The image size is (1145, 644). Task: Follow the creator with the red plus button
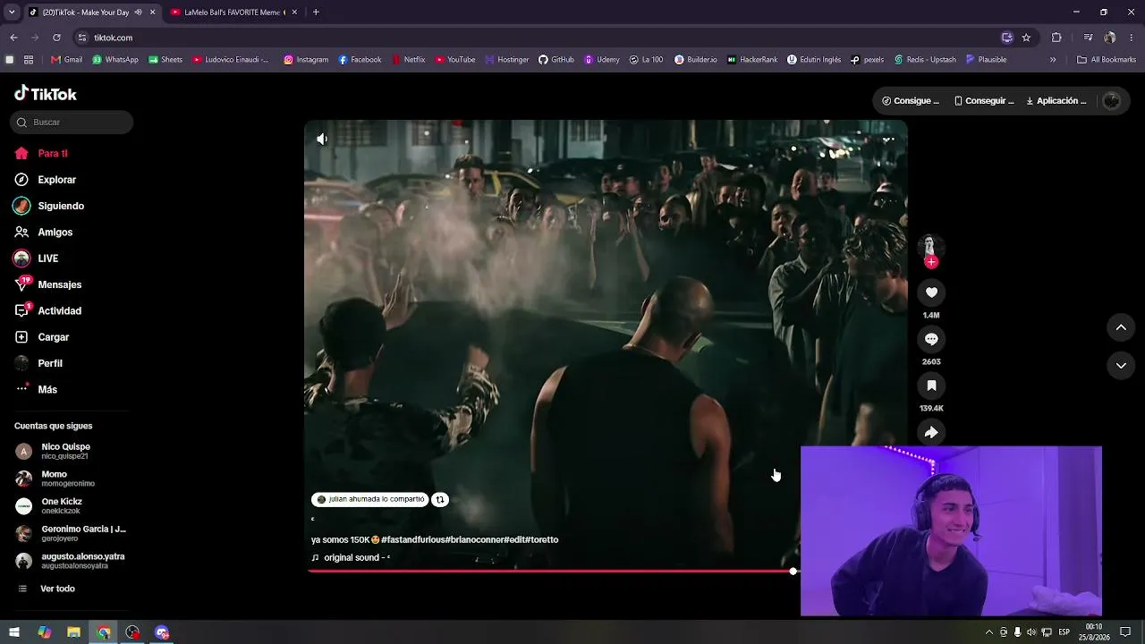(931, 262)
